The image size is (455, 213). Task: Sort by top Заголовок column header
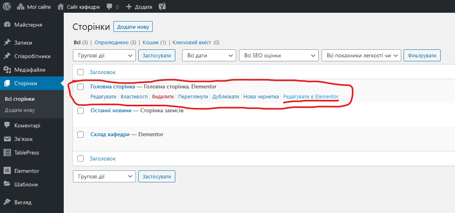(x=102, y=72)
